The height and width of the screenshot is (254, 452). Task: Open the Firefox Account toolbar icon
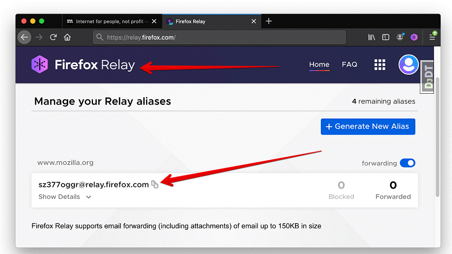tap(400, 37)
